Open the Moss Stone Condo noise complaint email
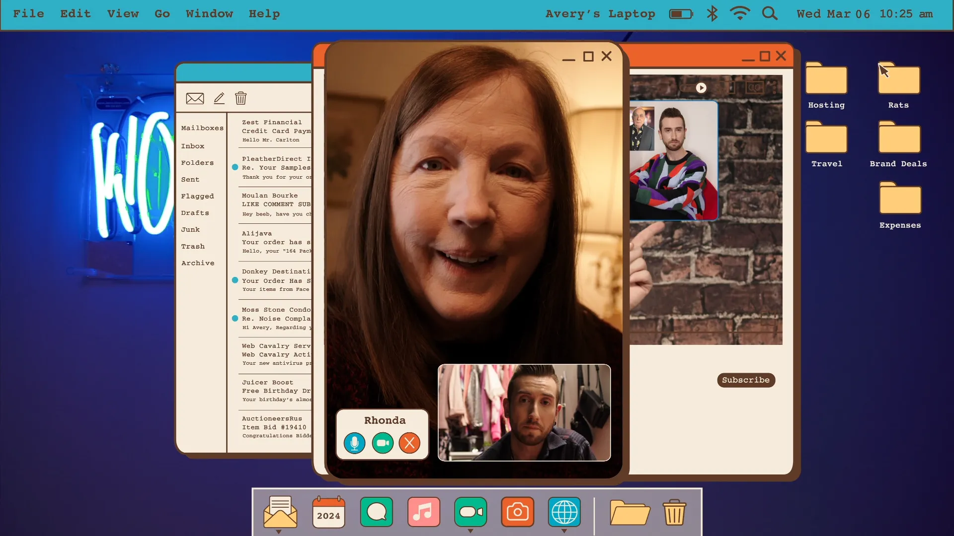 [276, 318]
